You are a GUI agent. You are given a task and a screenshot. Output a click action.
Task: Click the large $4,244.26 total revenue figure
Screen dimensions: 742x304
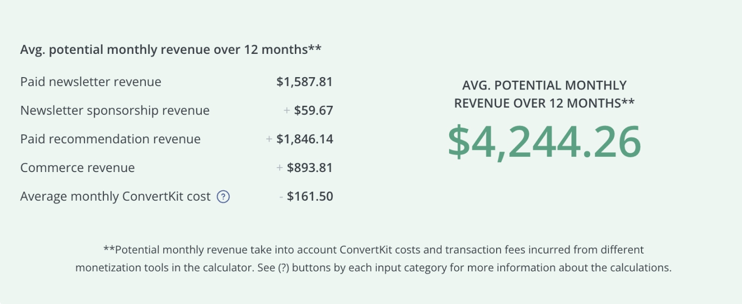click(x=544, y=142)
